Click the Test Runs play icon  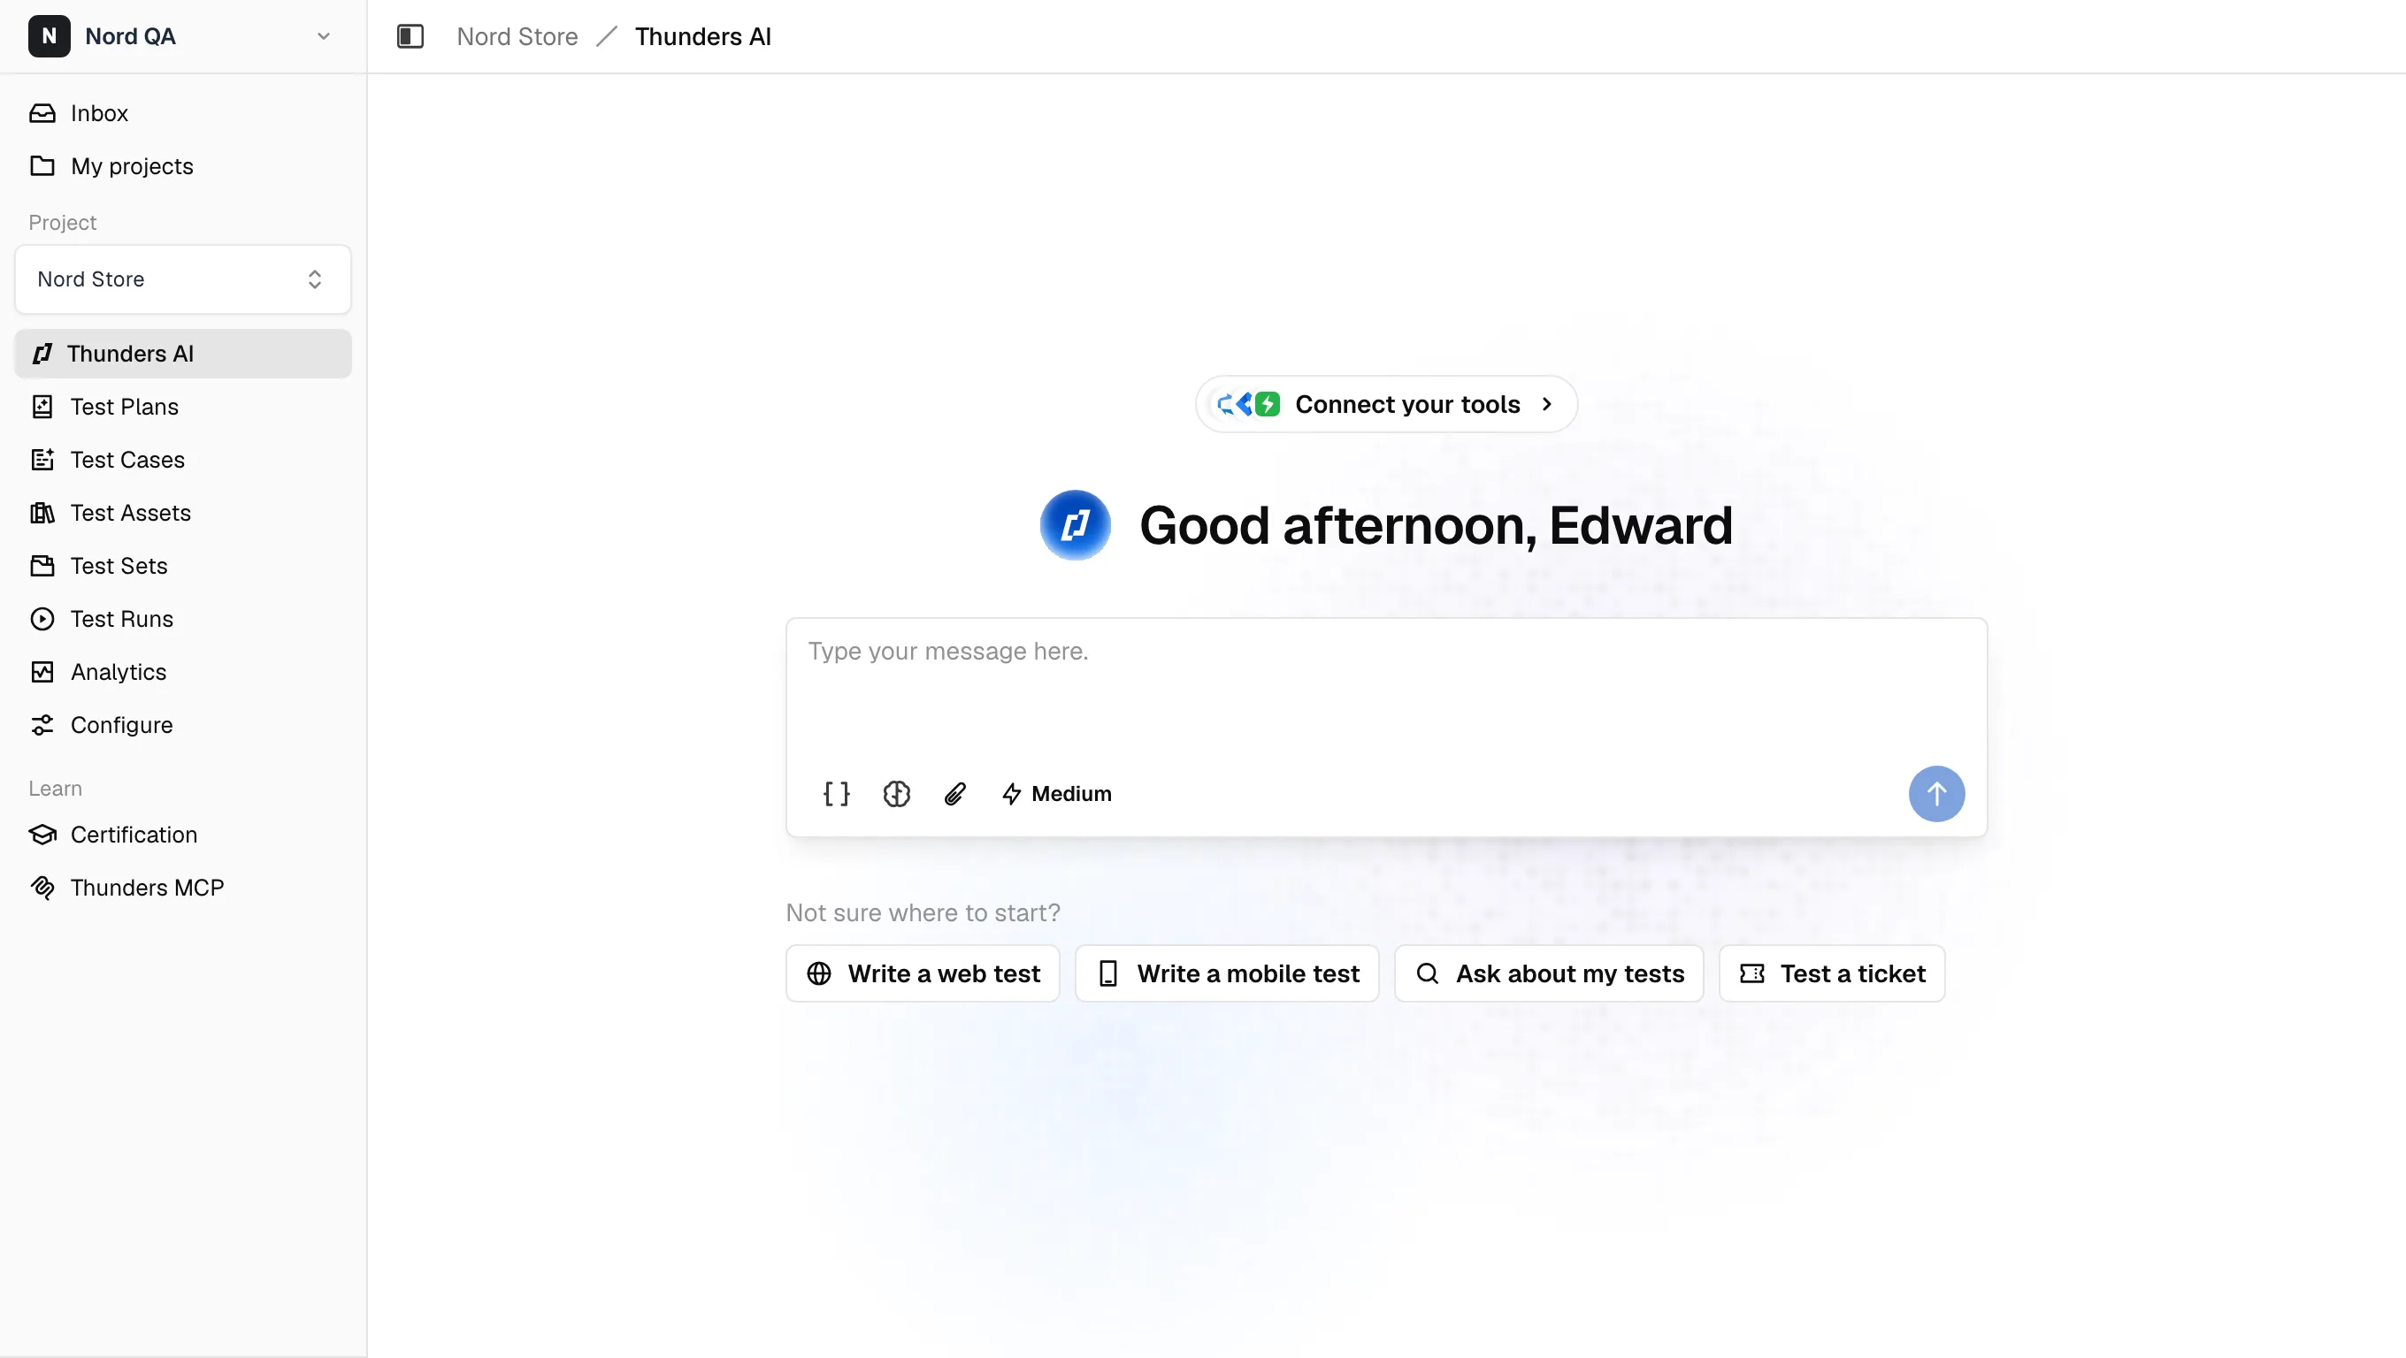click(42, 620)
